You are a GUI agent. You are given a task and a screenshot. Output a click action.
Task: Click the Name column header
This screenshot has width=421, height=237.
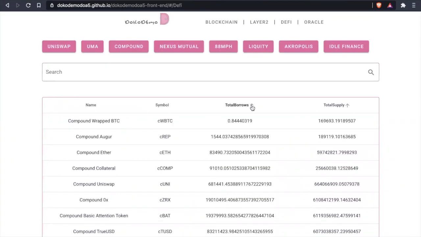(x=91, y=105)
